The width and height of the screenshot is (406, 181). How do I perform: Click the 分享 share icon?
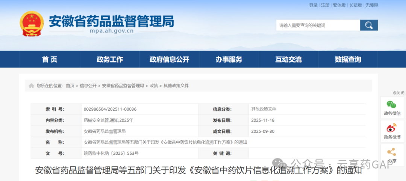(392, 153)
